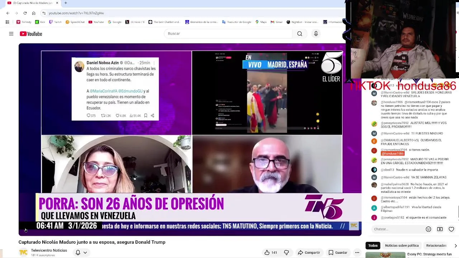Open the YouTube guide hamburger menu
Screen dimensions: 459x258
[11, 34]
